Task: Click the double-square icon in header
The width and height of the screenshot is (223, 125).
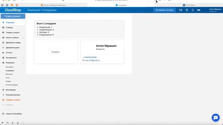Action: (199, 10)
